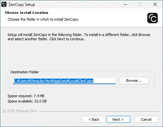Proceed with the Next > button
This screenshot has width=163, height=127.
click(118, 119)
